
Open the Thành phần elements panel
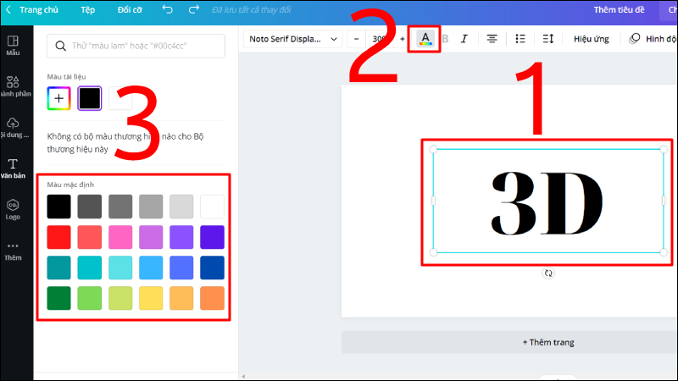(13, 86)
